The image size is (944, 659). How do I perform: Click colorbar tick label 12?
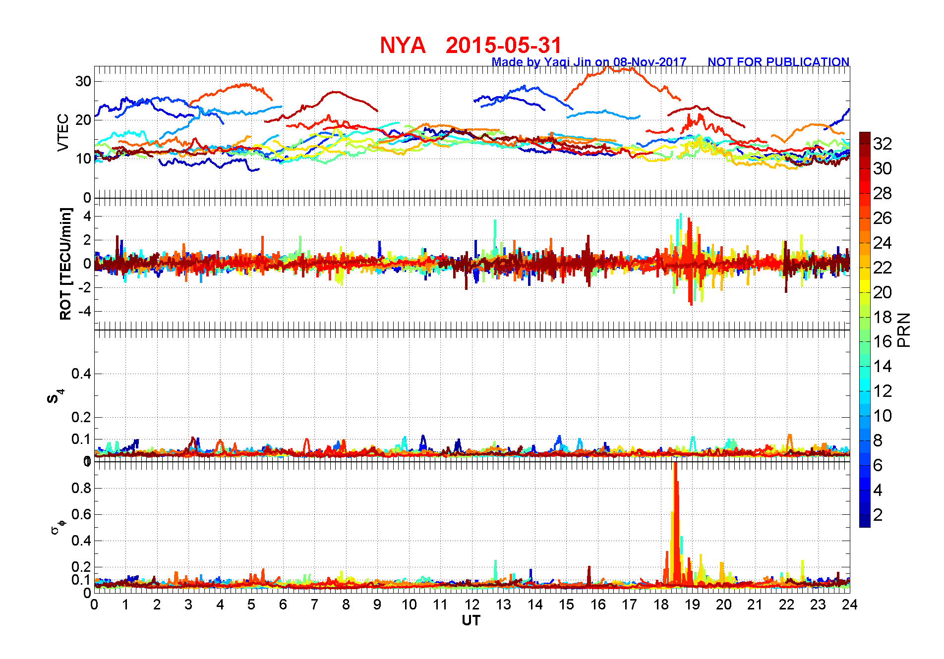point(883,391)
